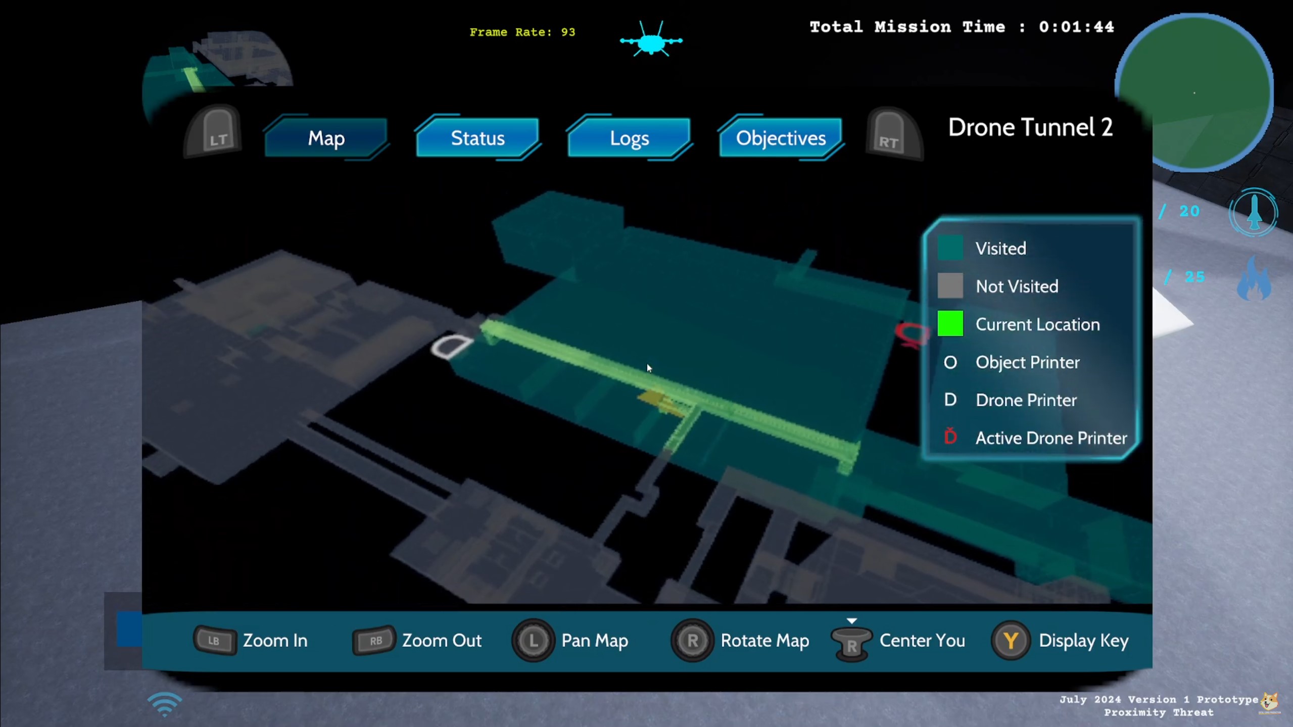Select the Objectives tab
The image size is (1293, 727).
781,138
